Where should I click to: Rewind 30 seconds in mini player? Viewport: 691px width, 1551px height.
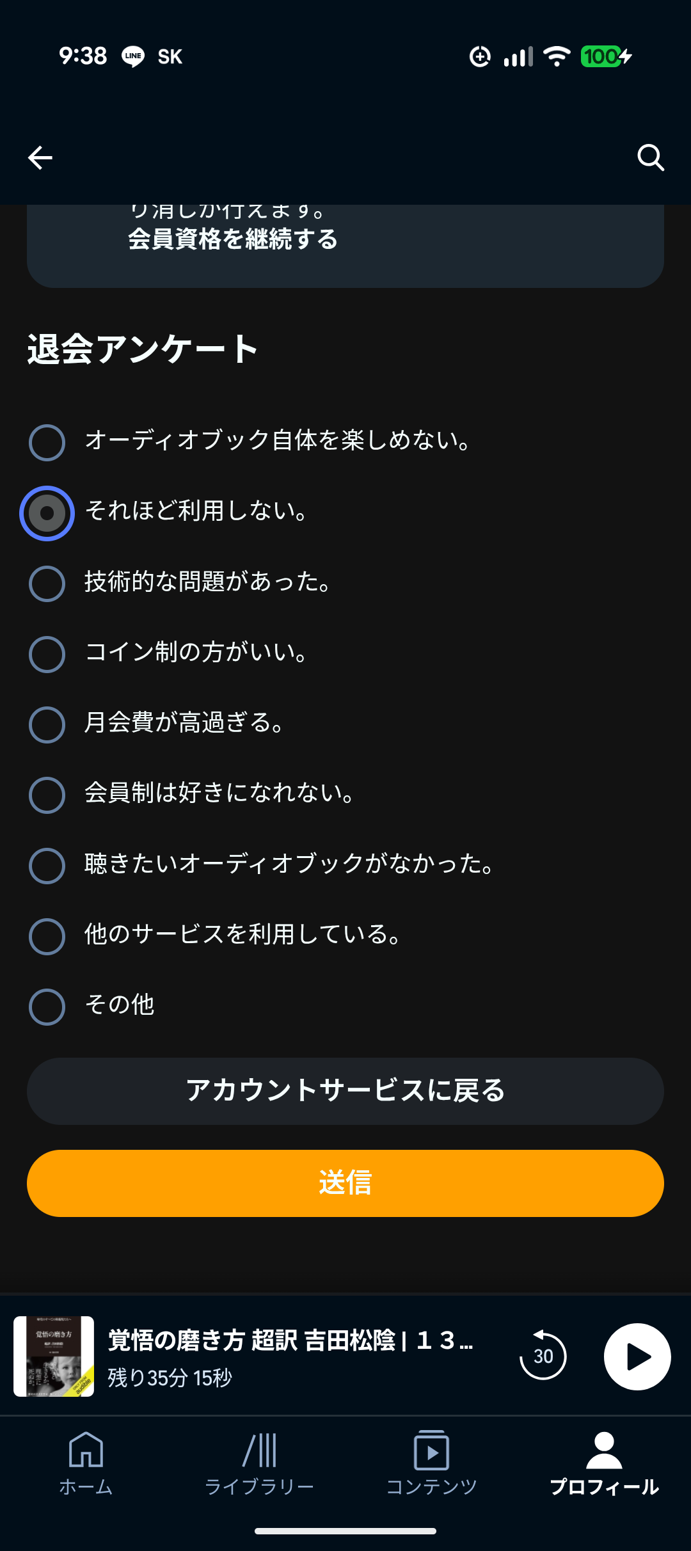coord(543,1356)
